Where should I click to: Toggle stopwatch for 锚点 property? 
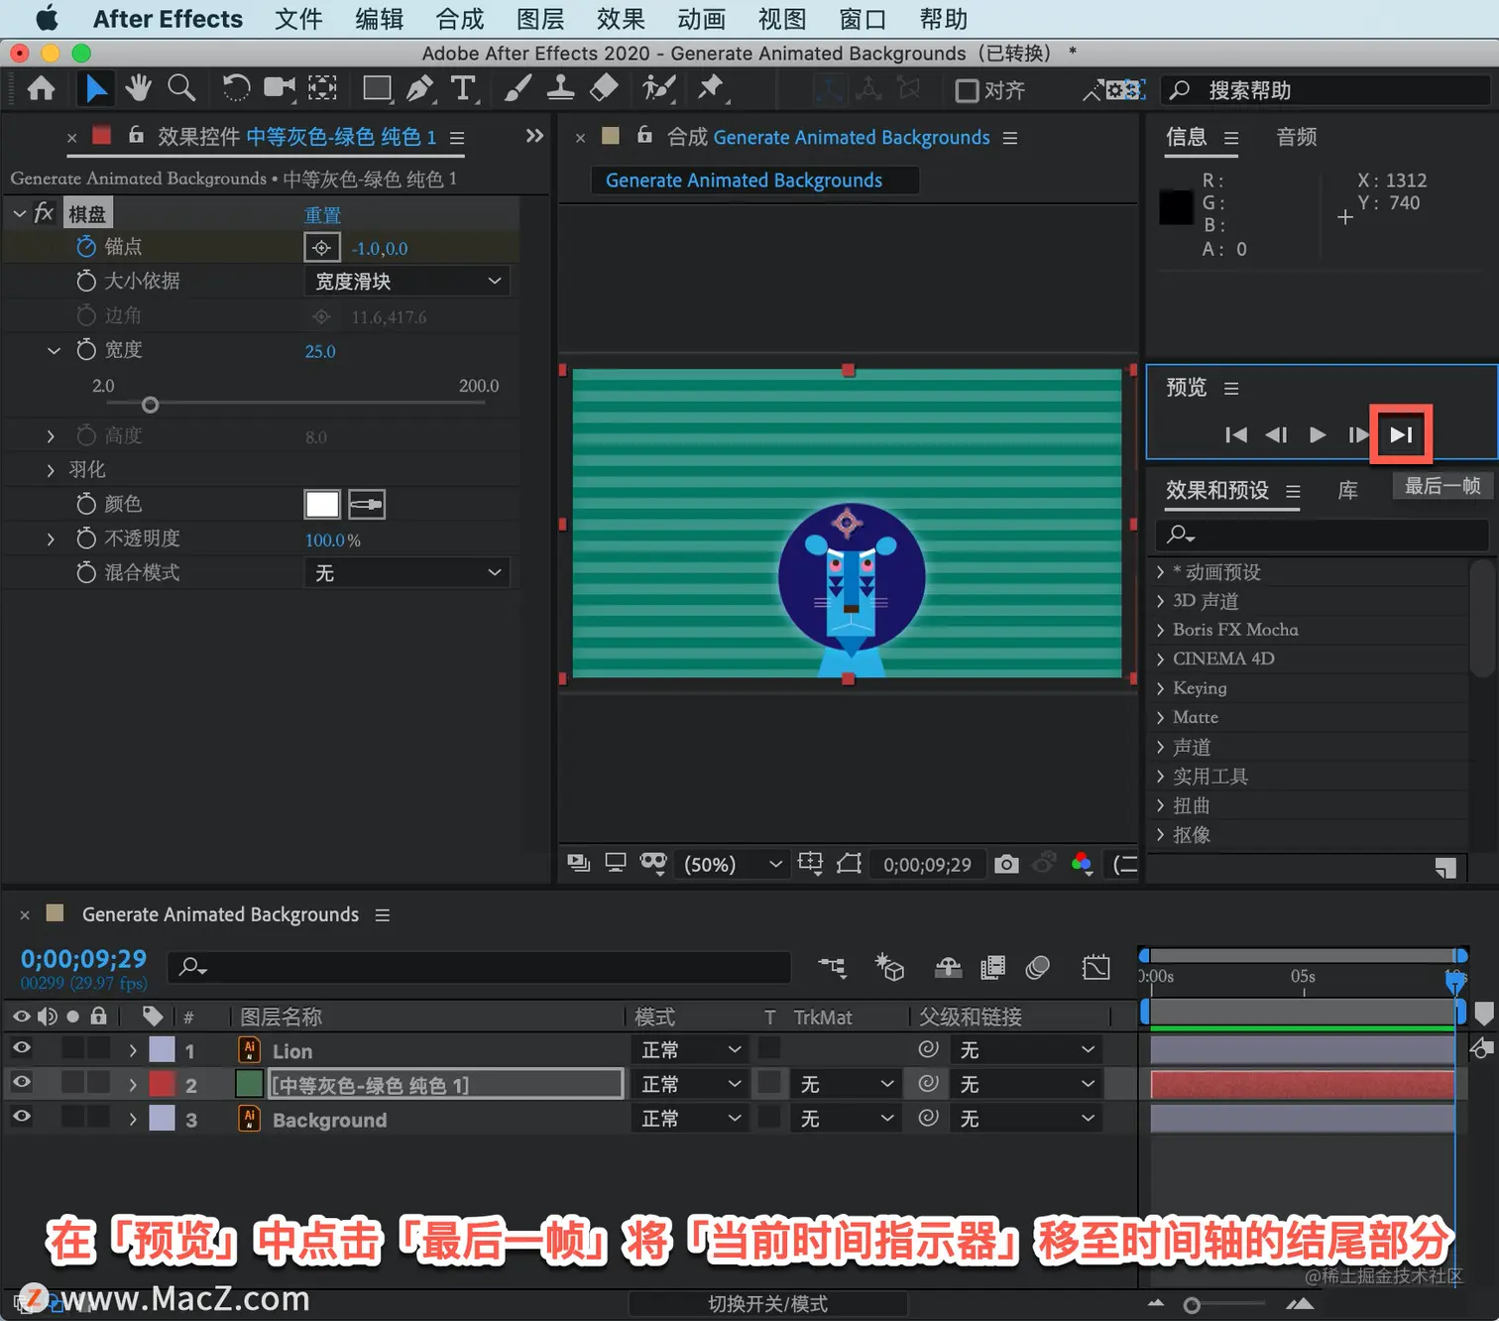coord(86,247)
